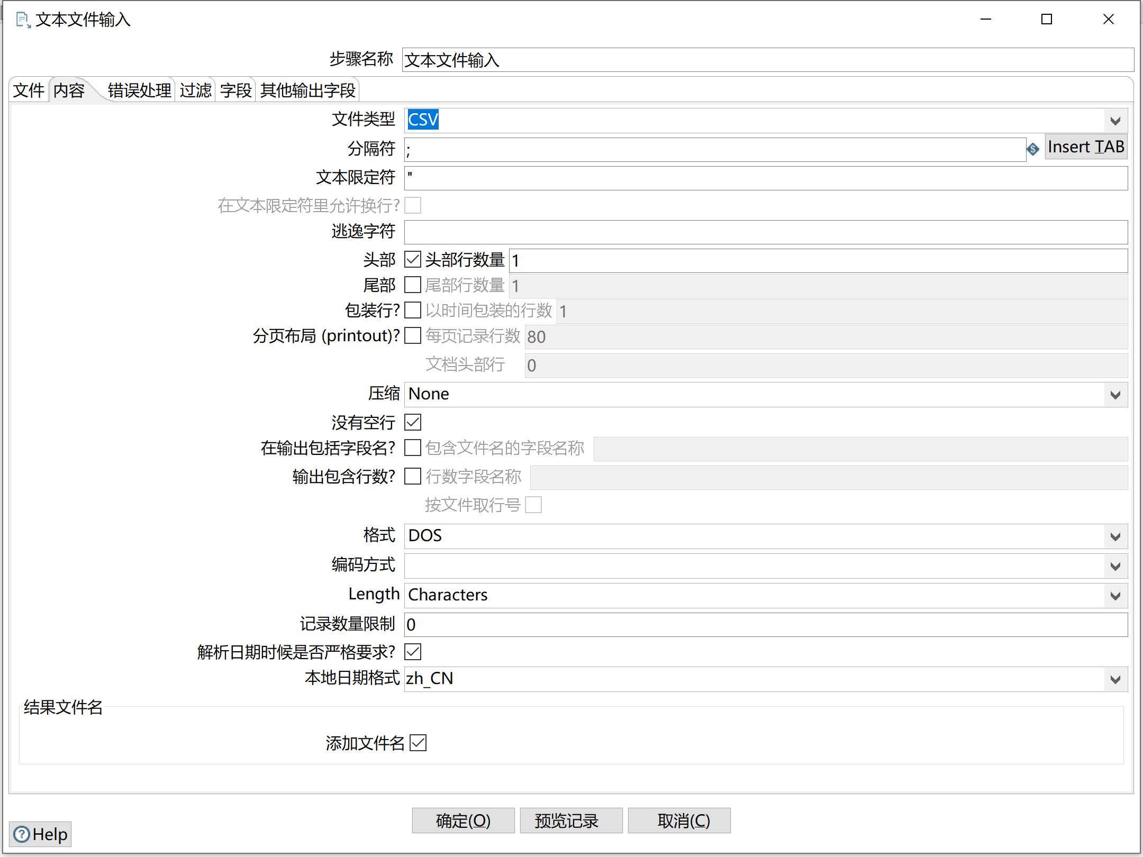Viewport: 1143px width, 857px height.
Task: Enable the 在输出包括字段名? checkbox
Action: tap(413, 448)
